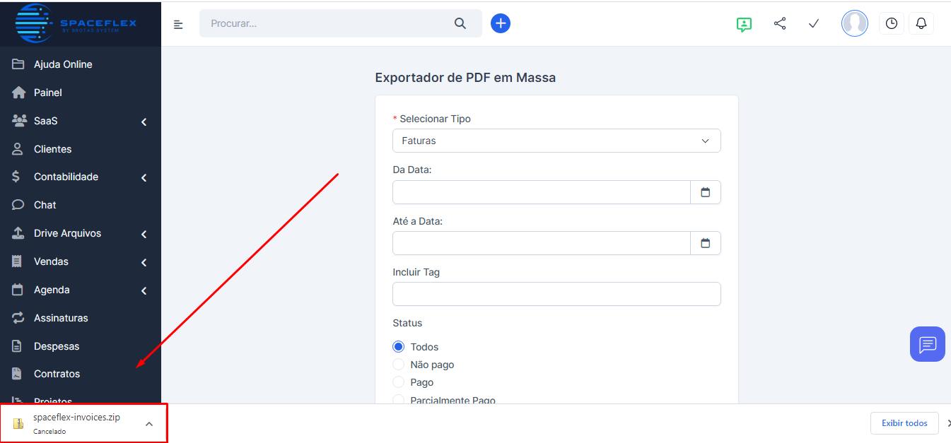Open download options for spaceflex-invoices.zip
Screen dimensions: 951x443
pyautogui.click(x=148, y=424)
